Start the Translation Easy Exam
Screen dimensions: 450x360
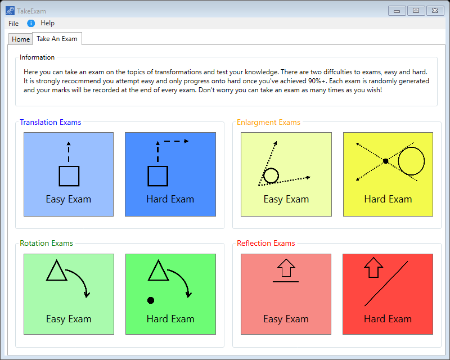[69, 174]
